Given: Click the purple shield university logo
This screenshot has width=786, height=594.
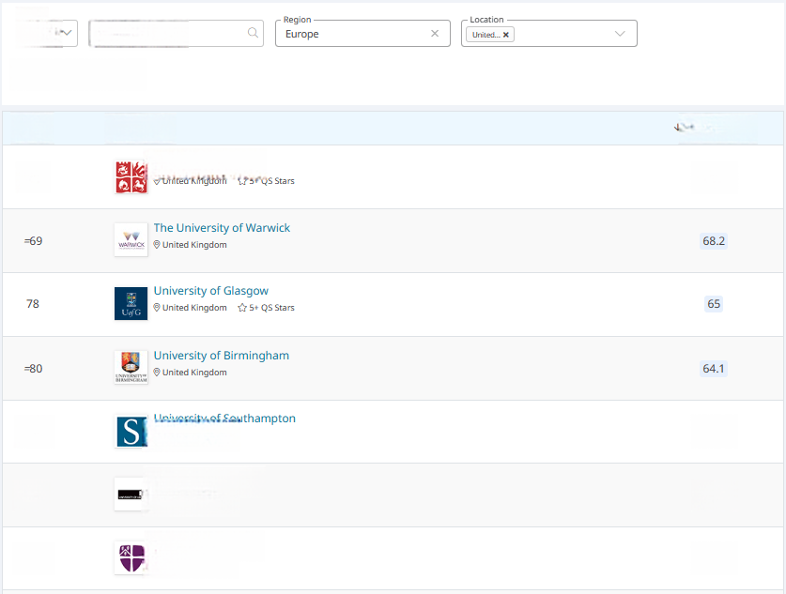Looking at the screenshot, I should 131,558.
